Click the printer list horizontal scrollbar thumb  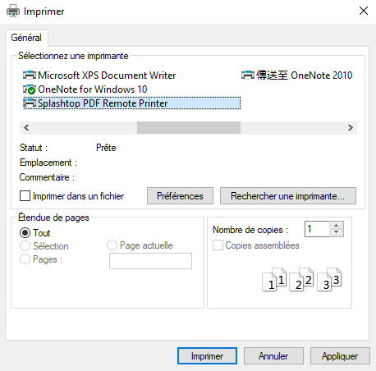pyautogui.click(x=189, y=128)
